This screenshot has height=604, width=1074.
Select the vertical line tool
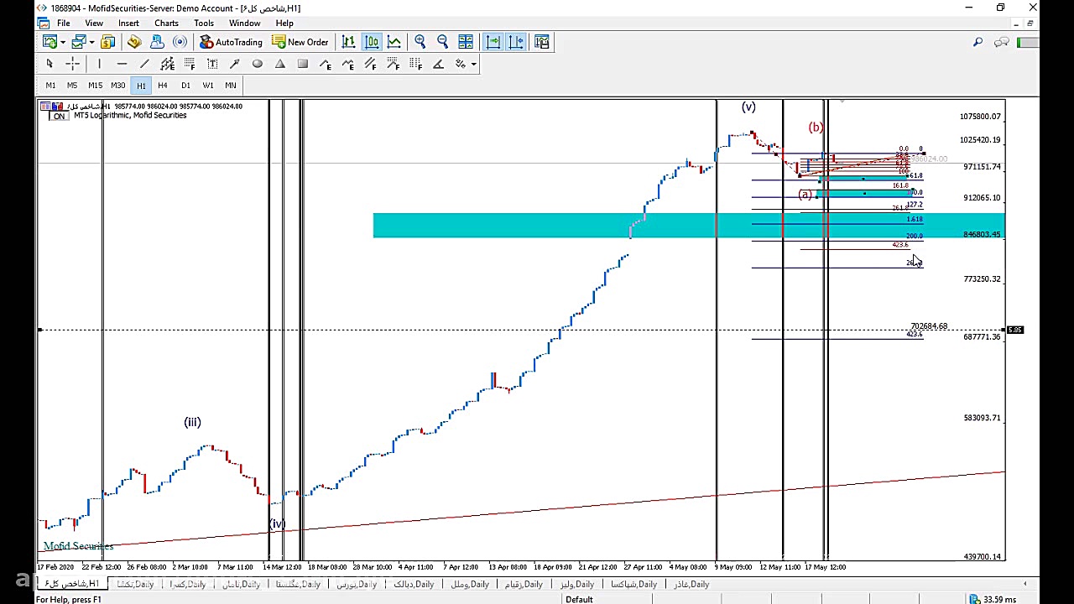[x=99, y=64]
